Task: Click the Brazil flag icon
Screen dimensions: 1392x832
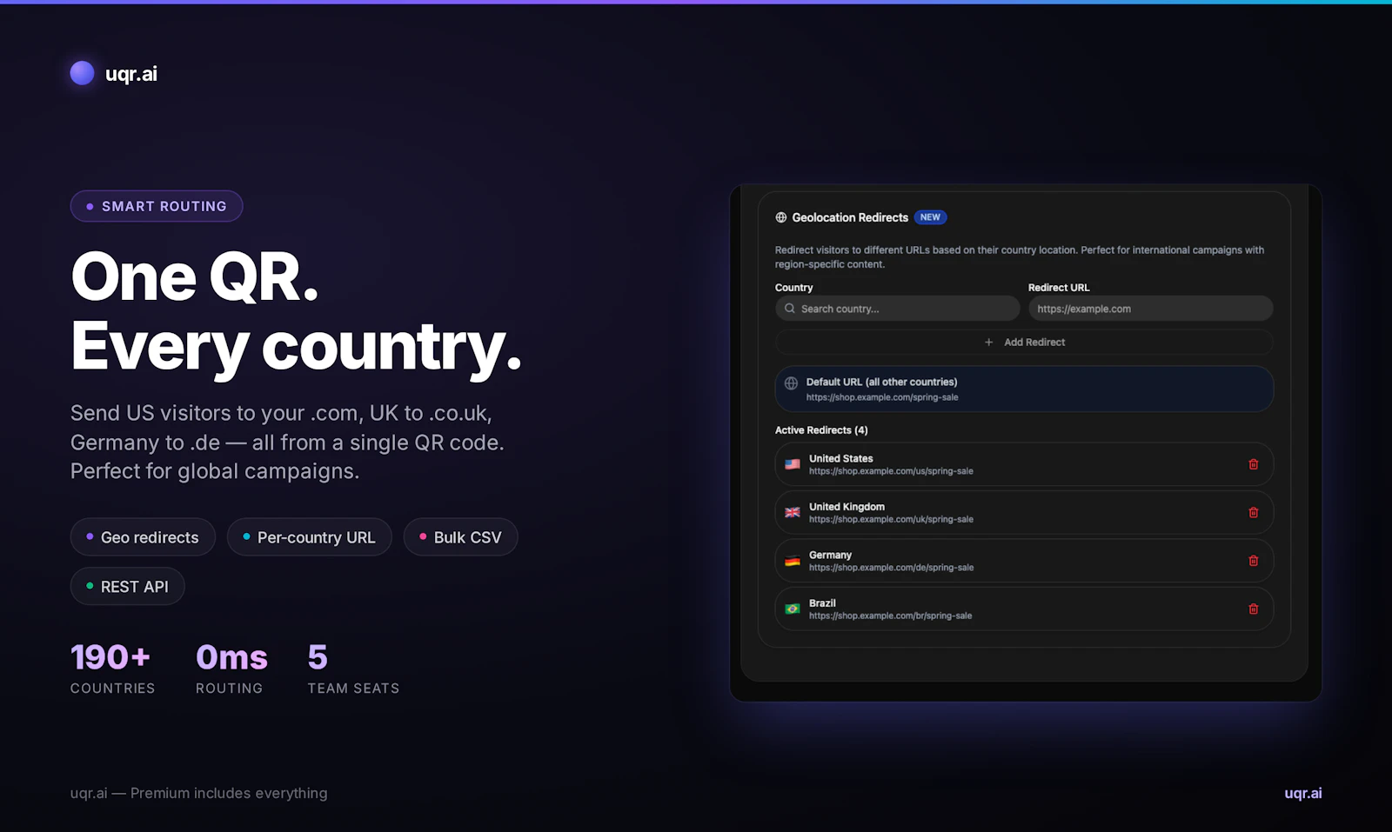Action: pyautogui.click(x=793, y=609)
